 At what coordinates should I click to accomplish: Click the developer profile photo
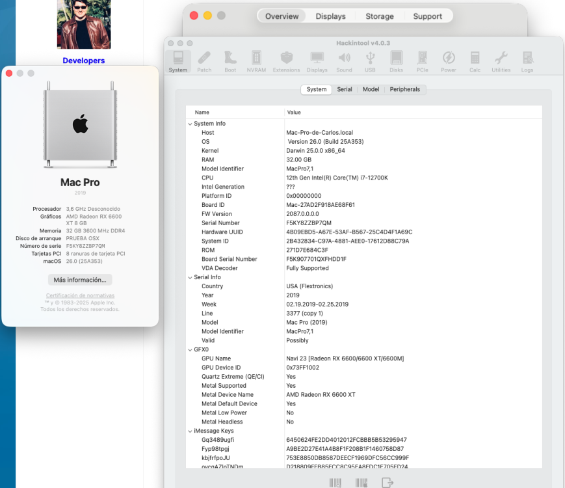click(x=84, y=24)
